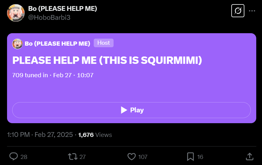This screenshot has width=262, height=165.
Task: Open Bo's profile picture in post header
Action: click(16, 13)
